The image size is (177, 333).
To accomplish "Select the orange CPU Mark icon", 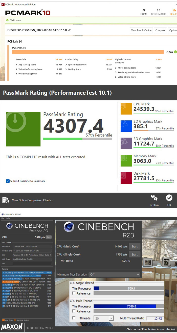I will pyautogui.click(x=126, y=109).
